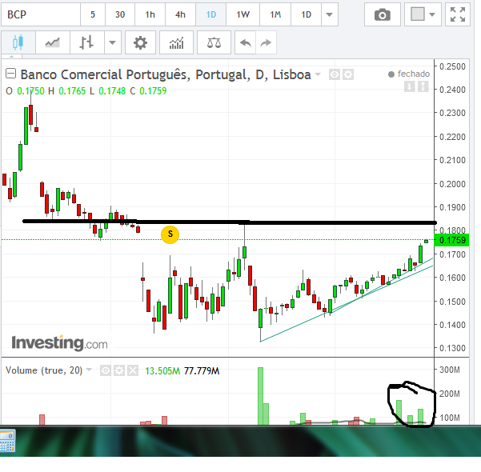Select the black horizontal resistance line
Image resolution: width=481 pixels, height=472 pixels.
coord(230,222)
